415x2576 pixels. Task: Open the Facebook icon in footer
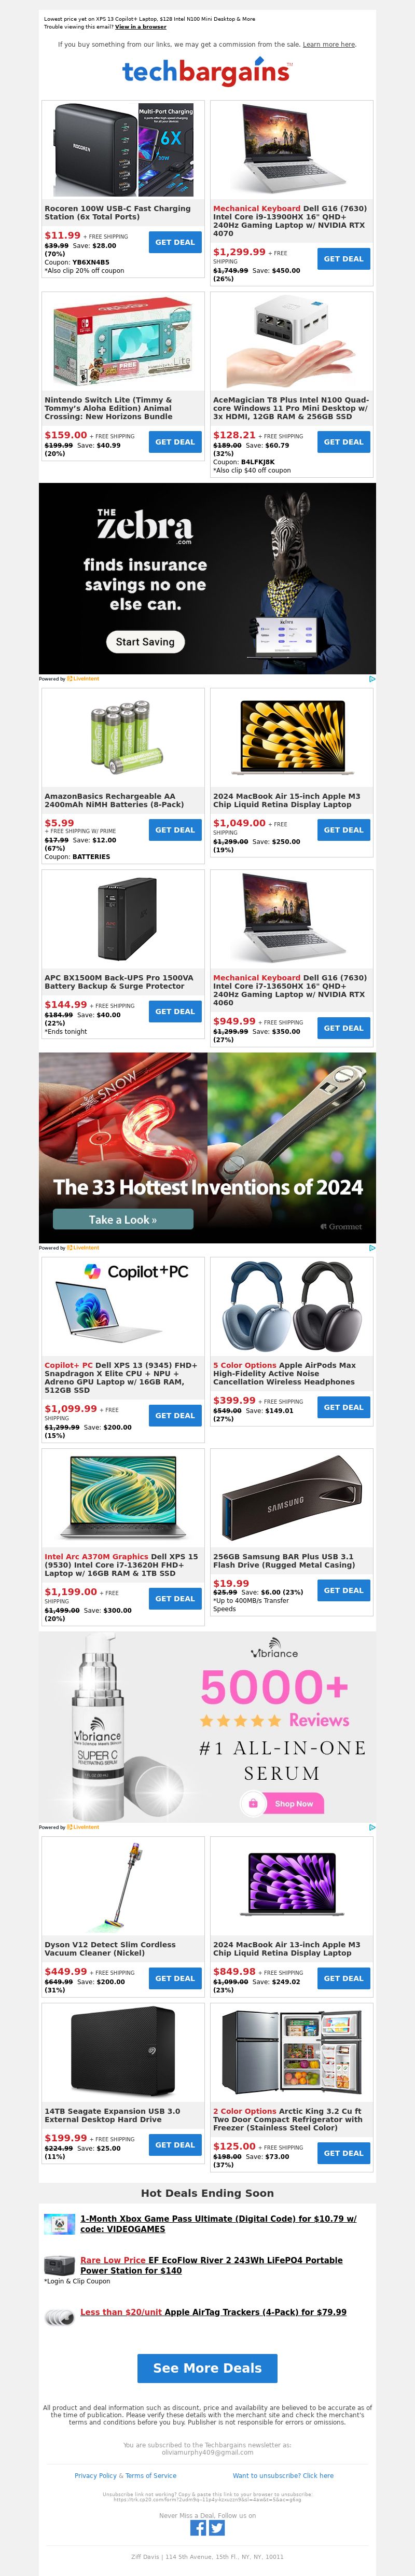point(198,2528)
